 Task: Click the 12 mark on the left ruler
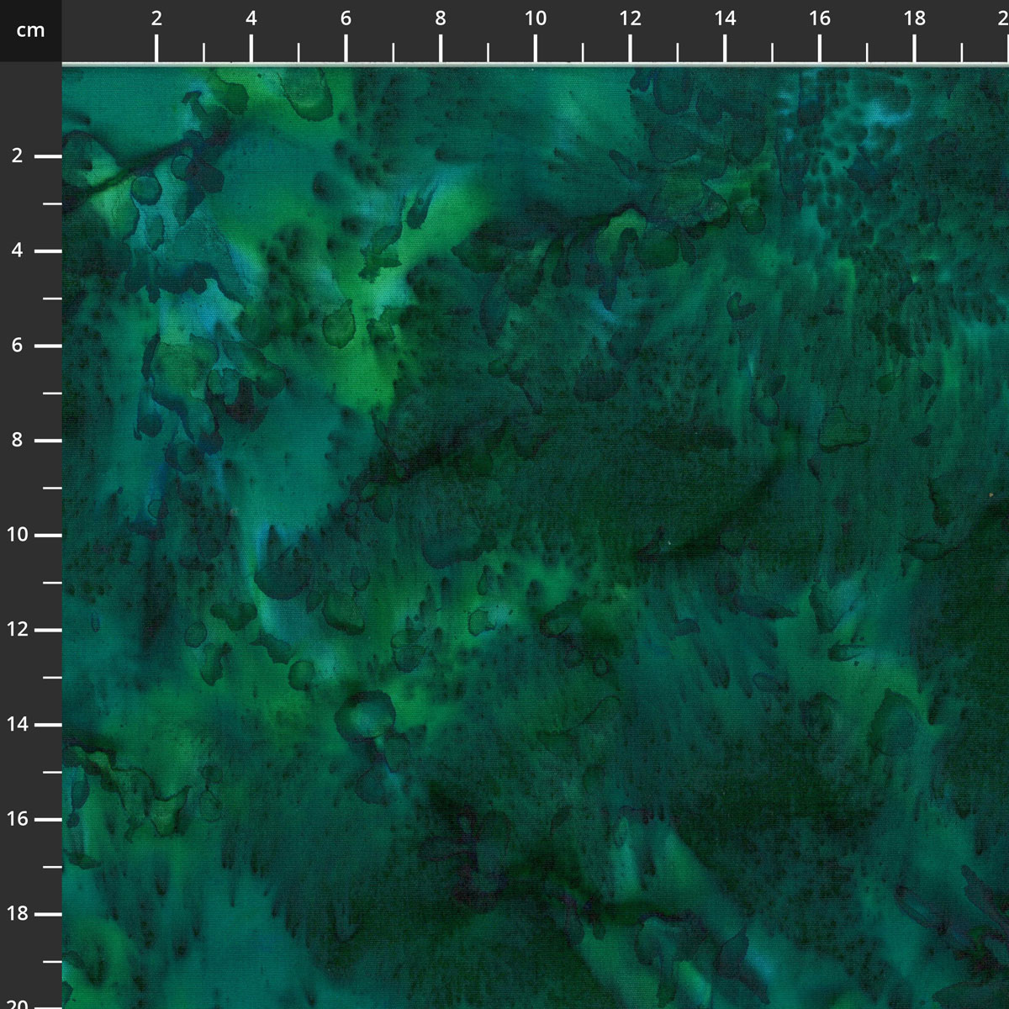18,630
